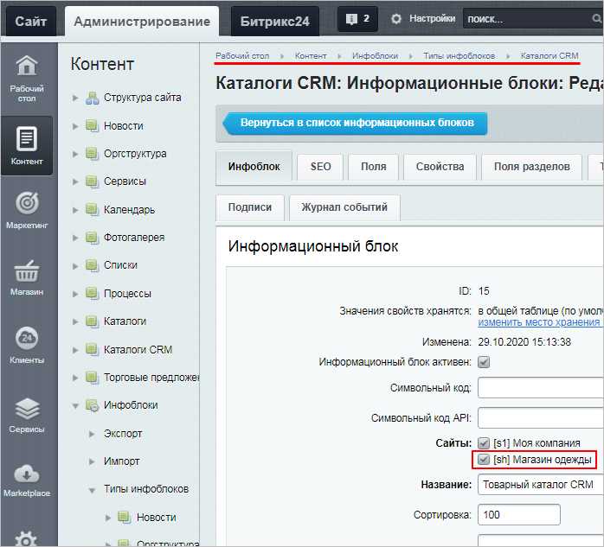Expand the Экспорт tree node

[x=92, y=434]
